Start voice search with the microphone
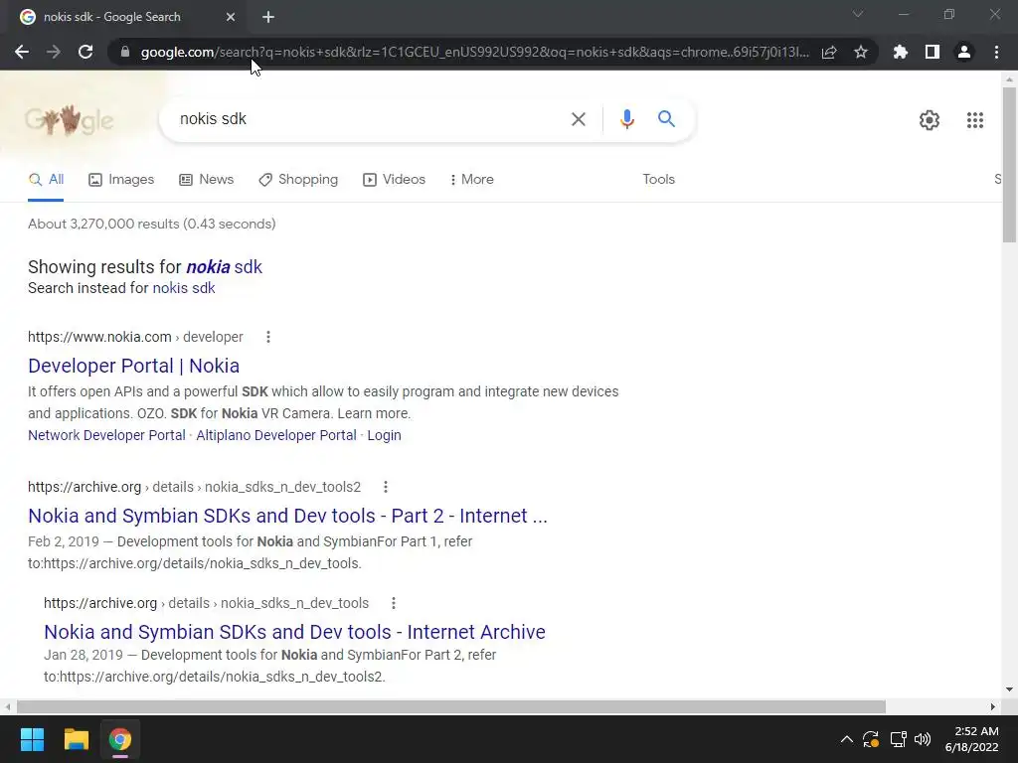 pos(626,119)
